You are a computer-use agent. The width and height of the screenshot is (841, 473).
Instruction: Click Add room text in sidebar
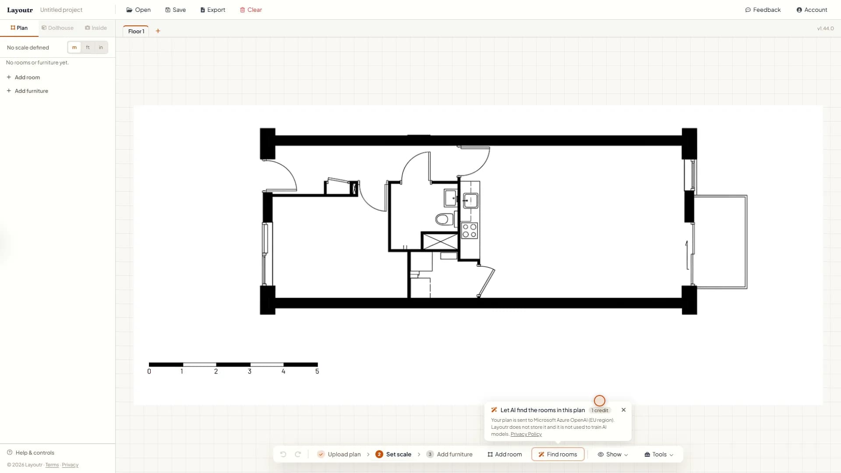pos(27,77)
